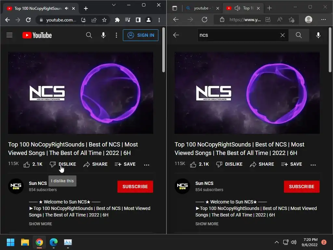The width and height of the screenshot is (333, 250).
Task: Click voice search microphone in Edge window
Action: click(x=318, y=35)
